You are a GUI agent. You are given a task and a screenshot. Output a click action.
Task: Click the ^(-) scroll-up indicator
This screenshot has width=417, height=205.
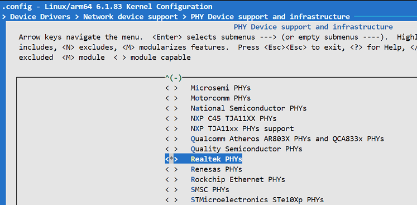click(174, 78)
